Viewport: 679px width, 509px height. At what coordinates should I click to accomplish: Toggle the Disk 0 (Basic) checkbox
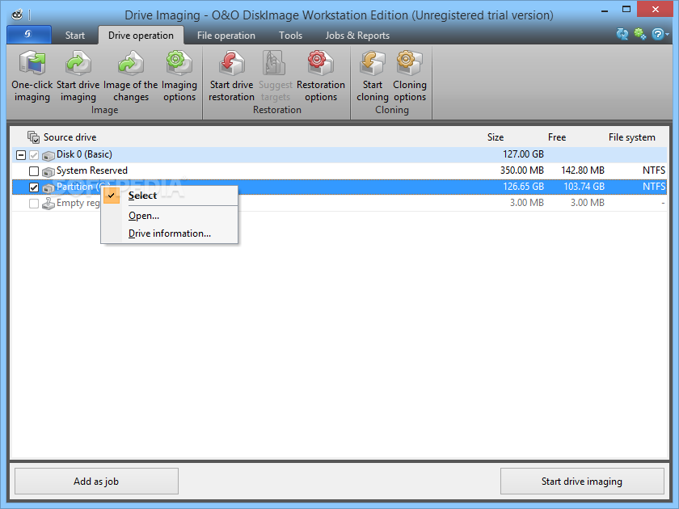(x=34, y=155)
